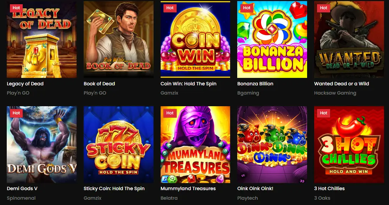Click the Hot badge on Mummyland Treasures
Viewport: 389px width, 205px height.
pyautogui.click(x=170, y=113)
